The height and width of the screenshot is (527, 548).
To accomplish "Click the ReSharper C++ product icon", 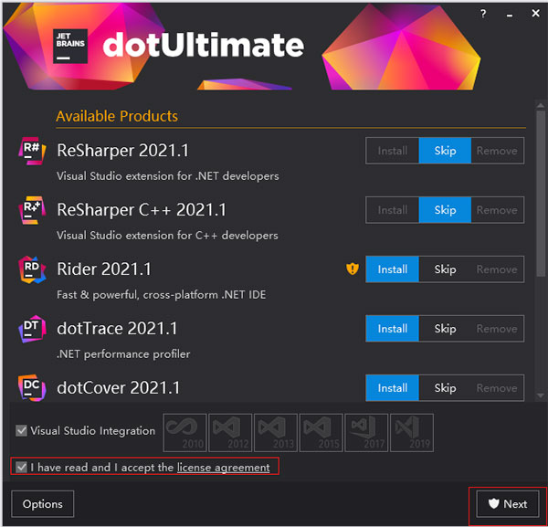I will point(32,210).
